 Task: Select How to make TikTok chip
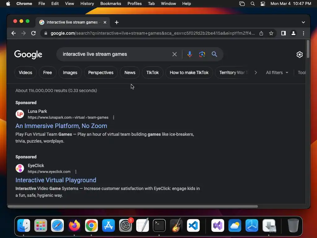click(x=189, y=73)
